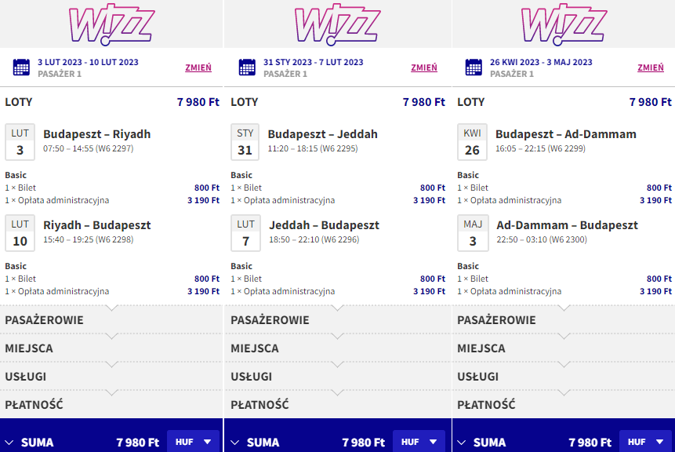Open ZMIEŃ link for the Ad-Dammam trip dates
Screen dimensions: 675x452
click(x=651, y=67)
